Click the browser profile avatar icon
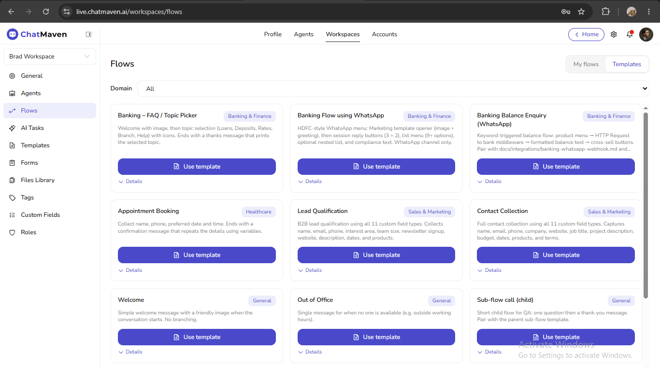The width and height of the screenshot is (660, 368). 631,12
